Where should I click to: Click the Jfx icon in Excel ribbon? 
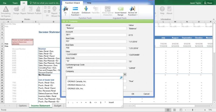pos(47,15)
